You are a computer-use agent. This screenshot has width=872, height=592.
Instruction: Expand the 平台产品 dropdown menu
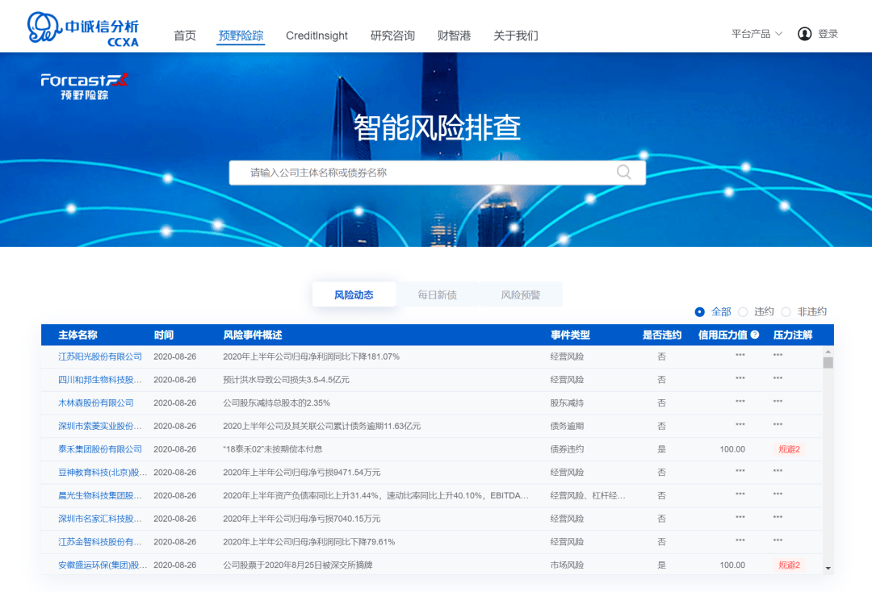click(x=757, y=34)
